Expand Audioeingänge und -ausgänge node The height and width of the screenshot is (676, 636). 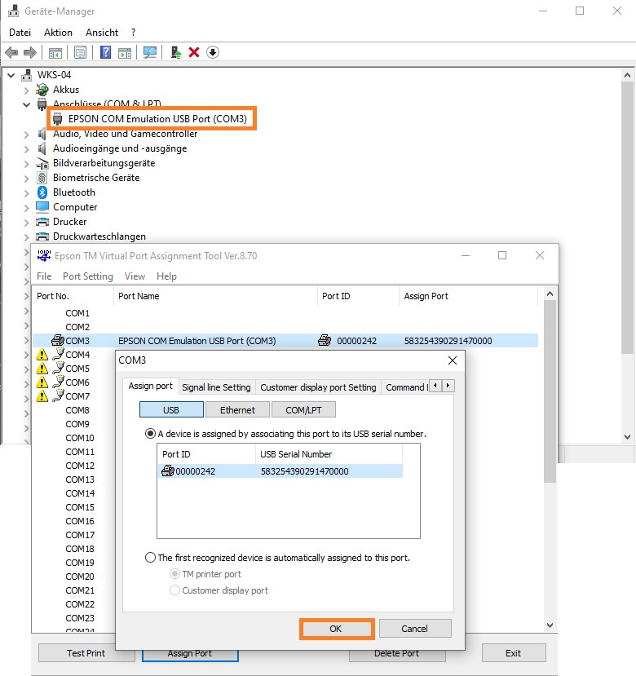click(x=27, y=149)
